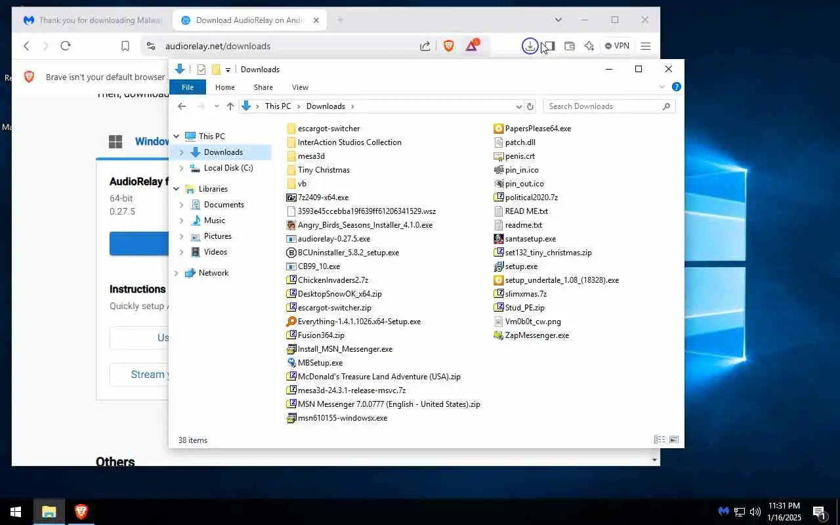
Task: Open the View ribbon tab
Action: point(300,87)
